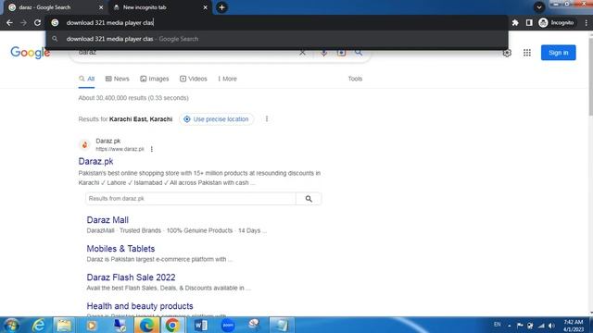Reload the current page
This screenshot has height=333, width=593.
tap(37, 22)
